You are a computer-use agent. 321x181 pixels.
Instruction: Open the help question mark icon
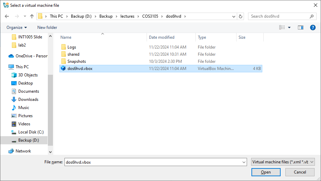click(x=313, y=28)
